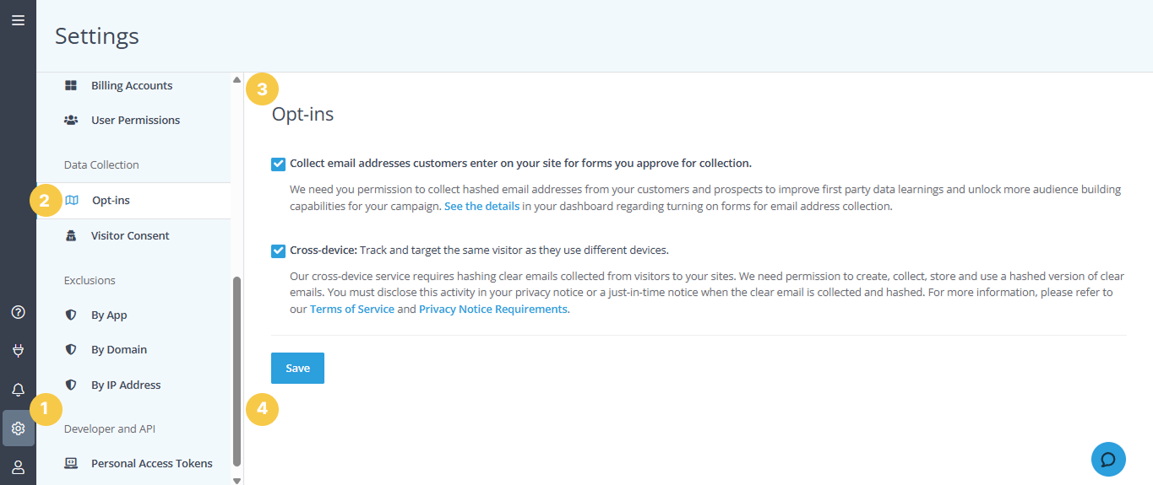Open the integrations plug icon
Image resolution: width=1153 pixels, height=485 pixels.
(x=18, y=351)
